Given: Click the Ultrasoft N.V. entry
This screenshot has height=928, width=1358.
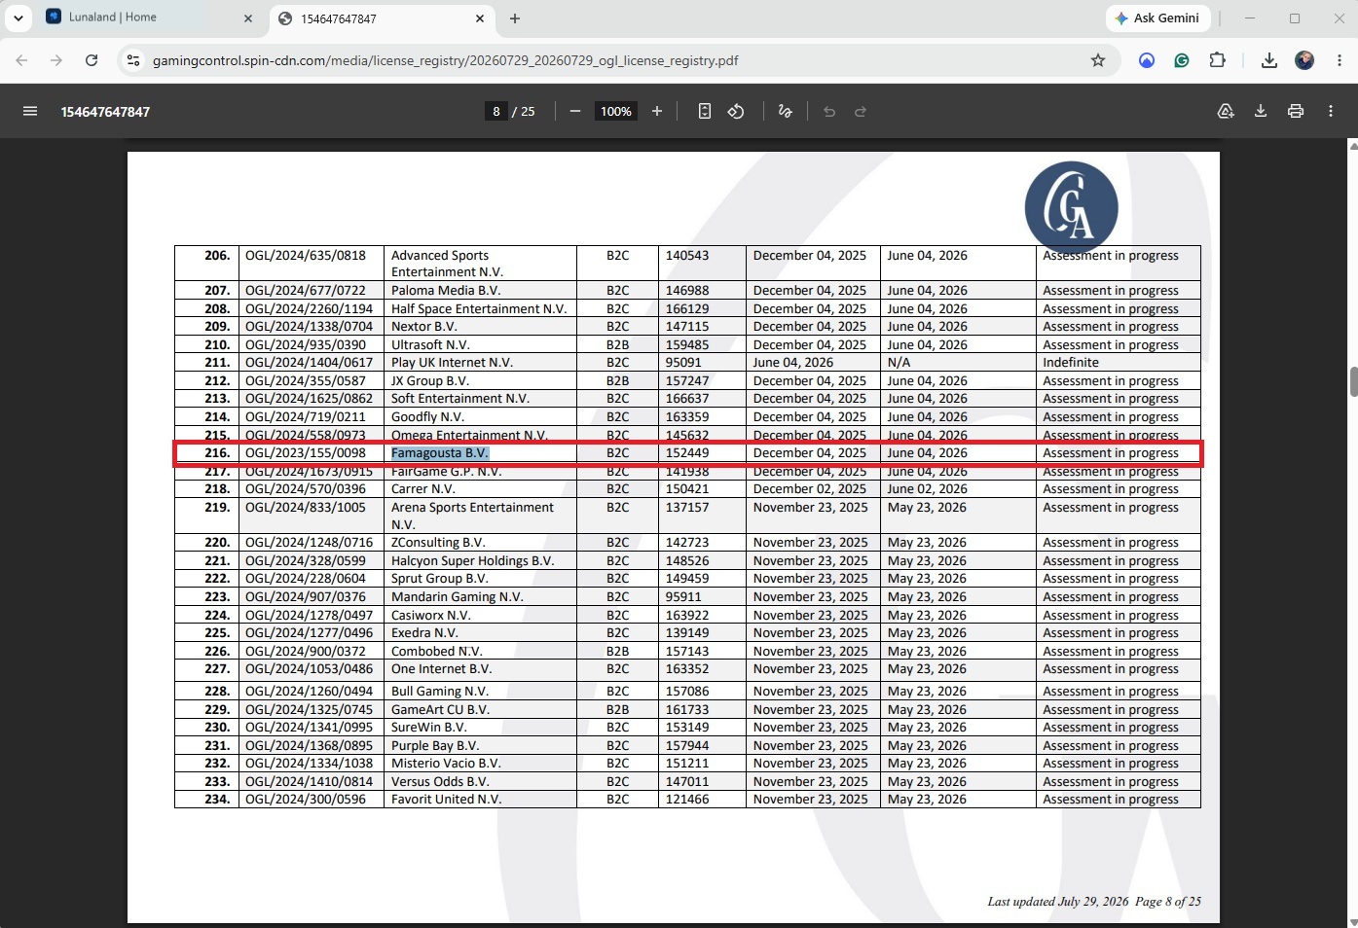Looking at the screenshot, I should 430,345.
